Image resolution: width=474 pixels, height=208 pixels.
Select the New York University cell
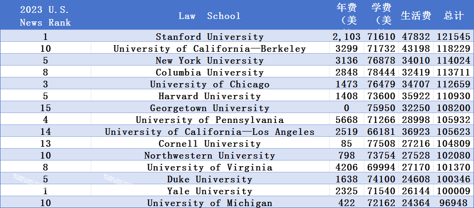210,60
